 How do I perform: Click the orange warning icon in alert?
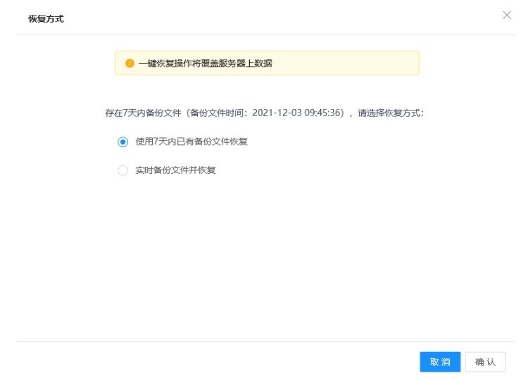click(x=130, y=63)
